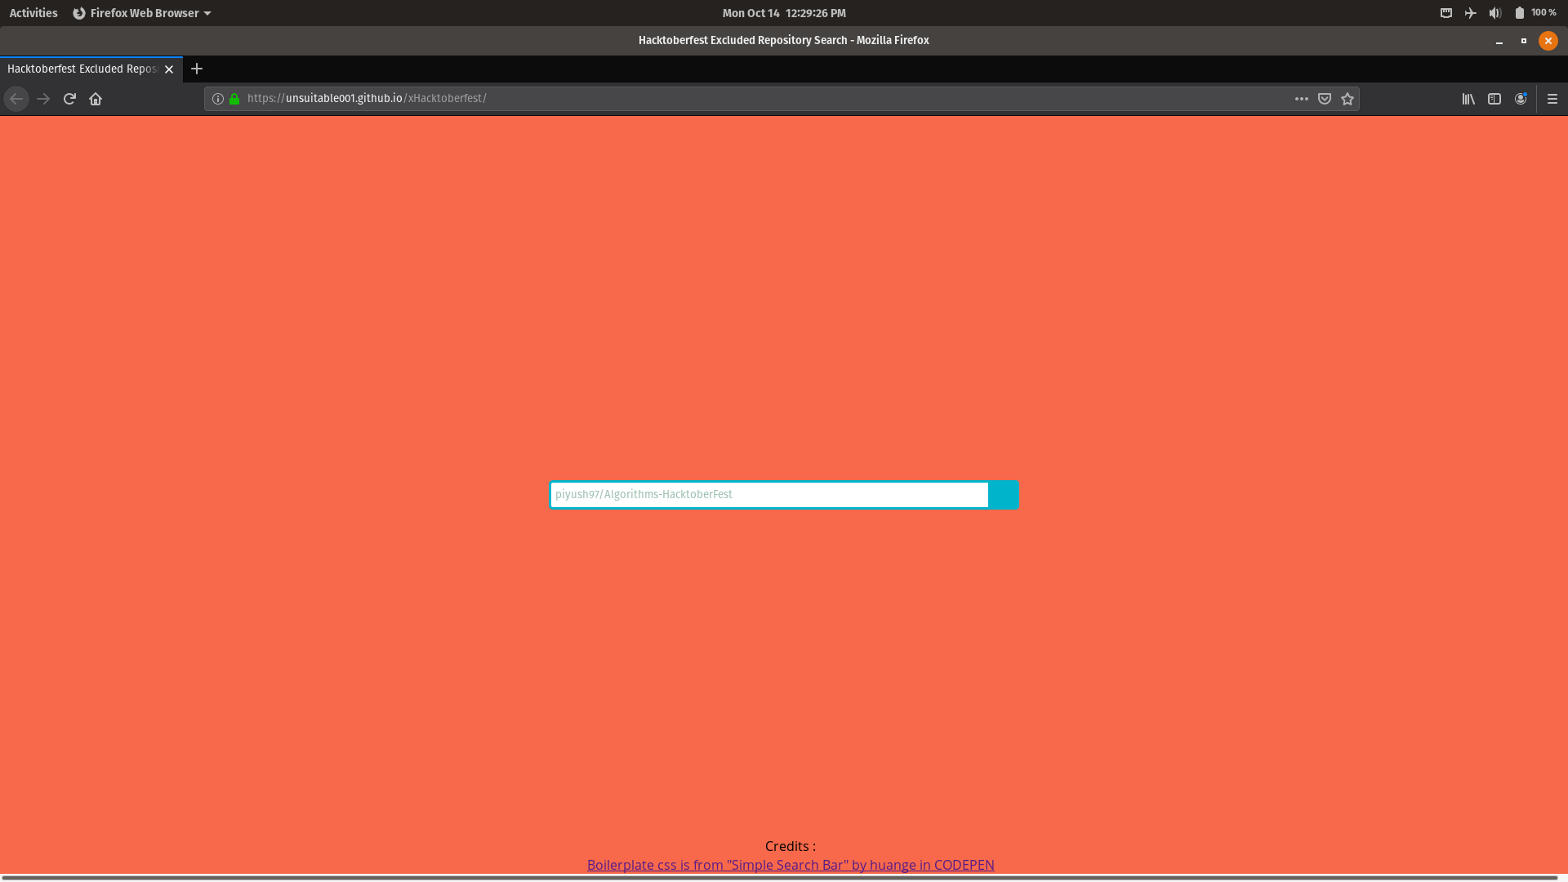Open the Activities overview
This screenshot has width=1568, height=882.
coord(33,13)
